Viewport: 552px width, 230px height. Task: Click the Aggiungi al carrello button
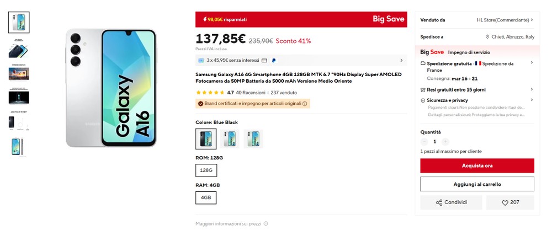click(477, 184)
